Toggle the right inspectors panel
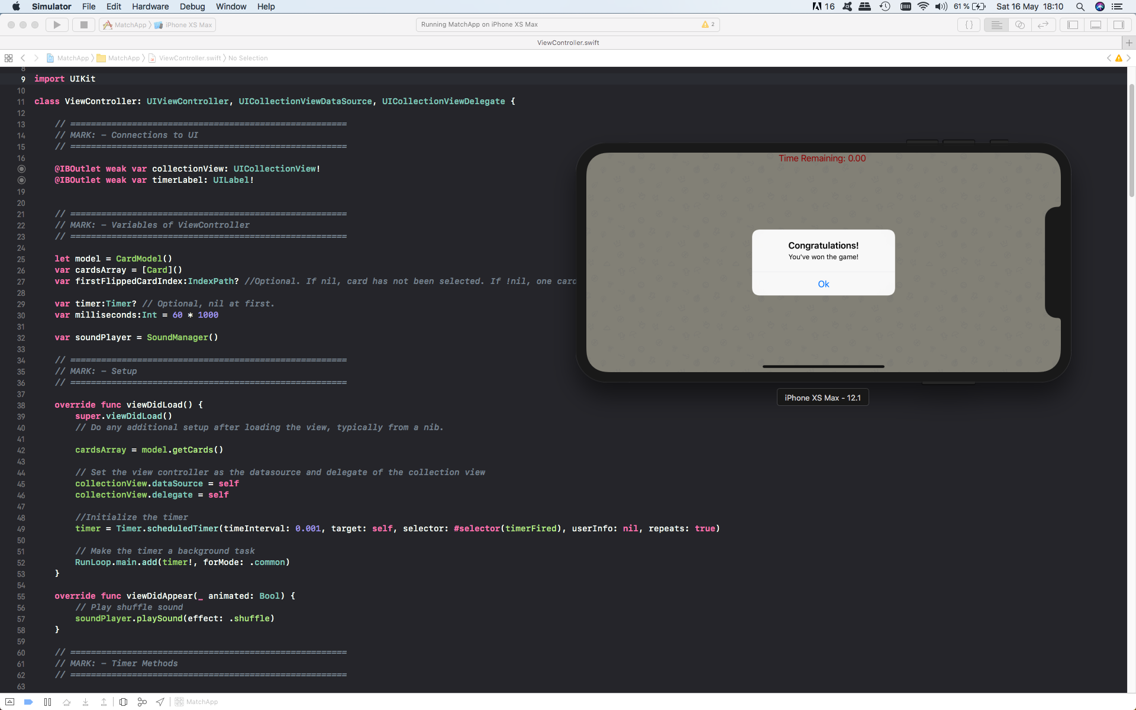This screenshot has height=710, width=1136. (x=1118, y=25)
